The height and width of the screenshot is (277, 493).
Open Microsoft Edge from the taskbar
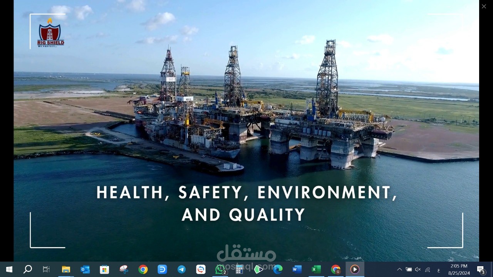coord(278,269)
